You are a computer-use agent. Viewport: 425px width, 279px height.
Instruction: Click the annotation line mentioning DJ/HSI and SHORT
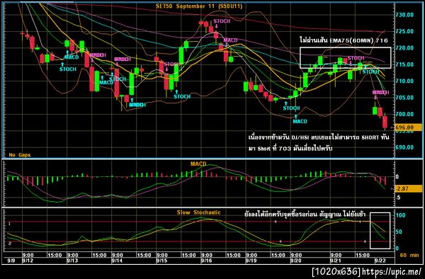pos(319,137)
